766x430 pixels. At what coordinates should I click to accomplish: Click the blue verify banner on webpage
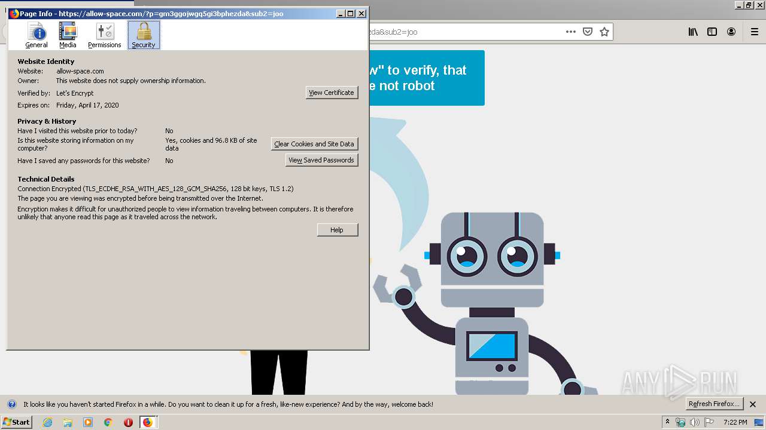tap(426, 78)
